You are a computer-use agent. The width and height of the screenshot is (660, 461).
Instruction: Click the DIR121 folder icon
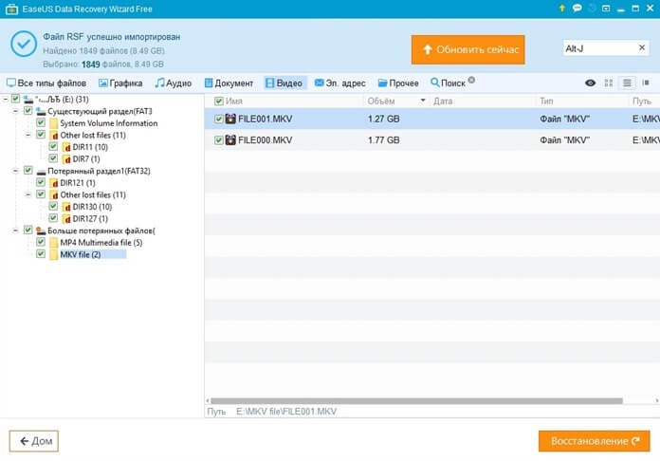pyautogui.click(x=53, y=183)
